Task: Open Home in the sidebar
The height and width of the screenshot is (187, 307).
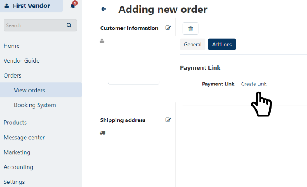Action: pos(12,46)
